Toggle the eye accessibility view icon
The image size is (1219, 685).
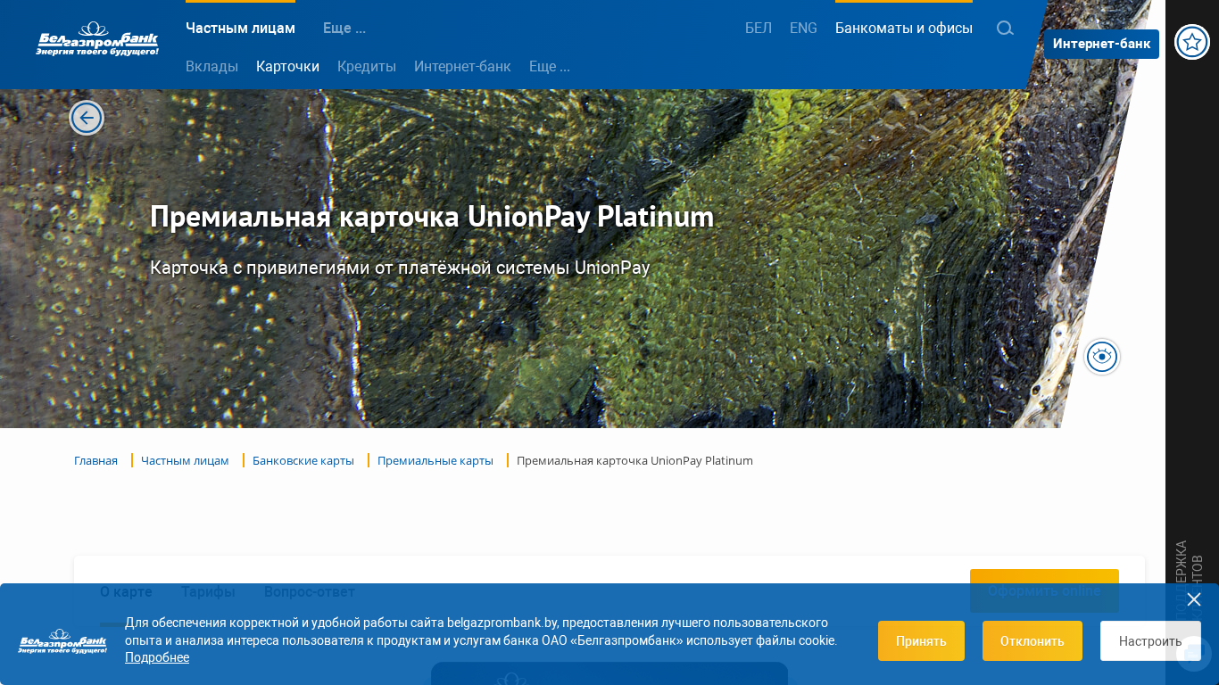tap(1102, 357)
